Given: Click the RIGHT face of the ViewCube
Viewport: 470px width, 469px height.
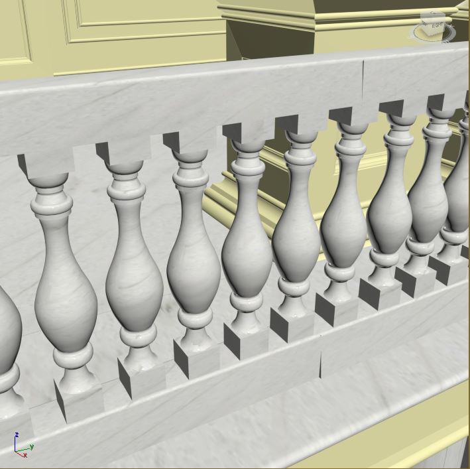Looking at the screenshot, I should pos(436,27).
